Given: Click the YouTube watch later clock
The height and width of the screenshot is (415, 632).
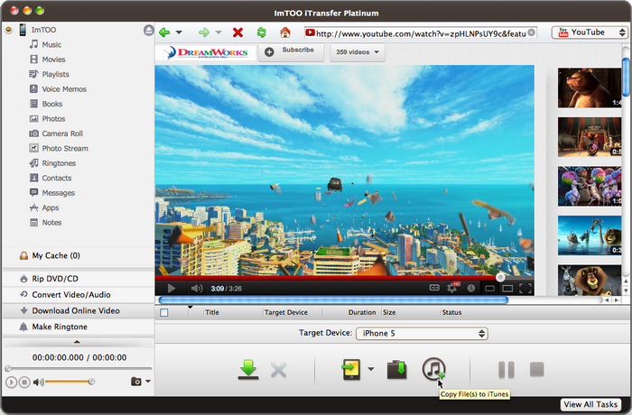Looking at the screenshot, I should click(471, 288).
